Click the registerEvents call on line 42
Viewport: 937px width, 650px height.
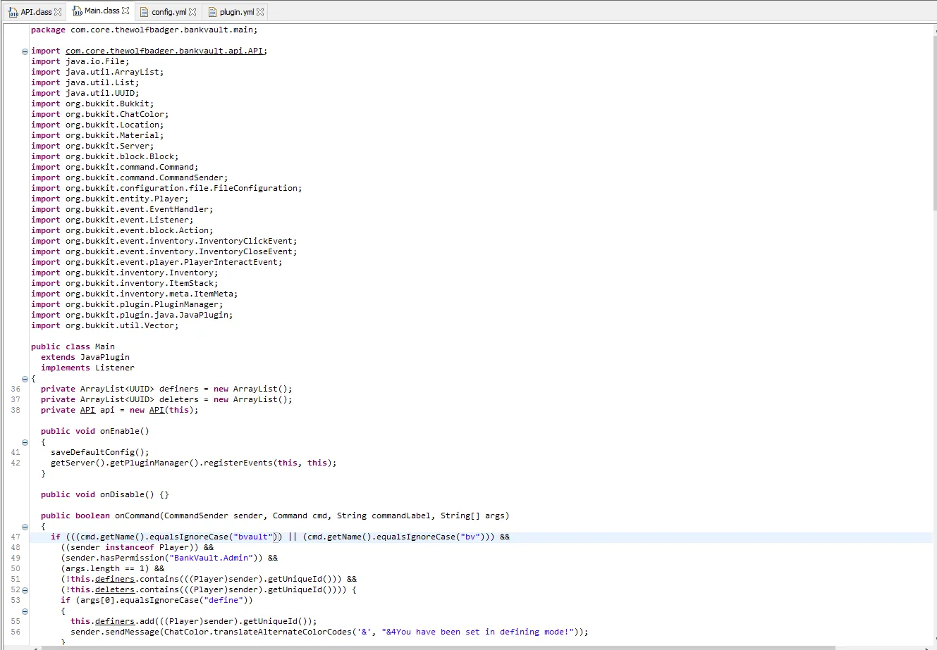(194, 463)
